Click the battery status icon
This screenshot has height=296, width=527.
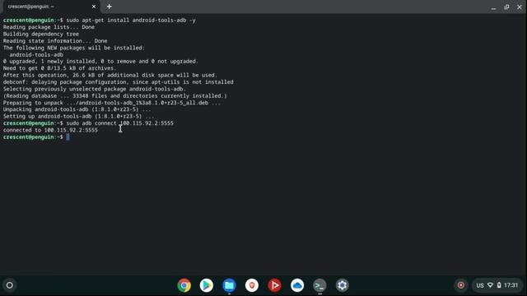coord(499,285)
